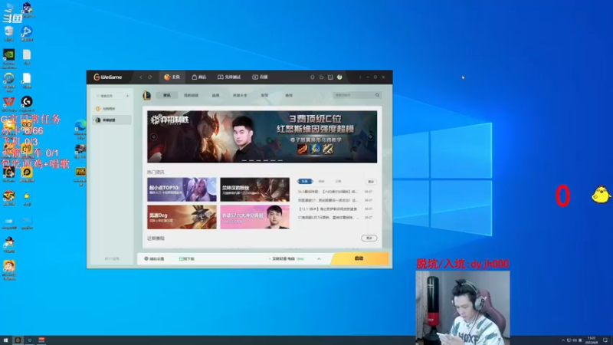Click the 更多 button beside 近期赛程
613x345 pixels.
coord(369,238)
